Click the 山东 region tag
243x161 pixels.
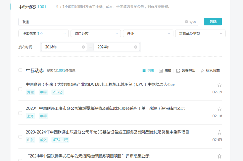31,140
